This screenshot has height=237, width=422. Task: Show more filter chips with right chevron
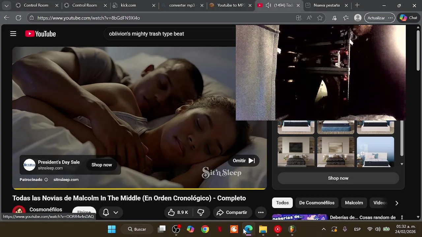397,203
